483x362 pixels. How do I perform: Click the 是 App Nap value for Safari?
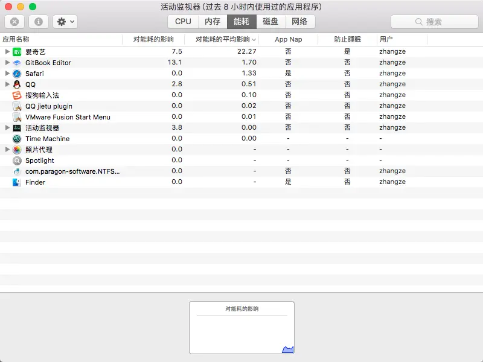point(288,73)
